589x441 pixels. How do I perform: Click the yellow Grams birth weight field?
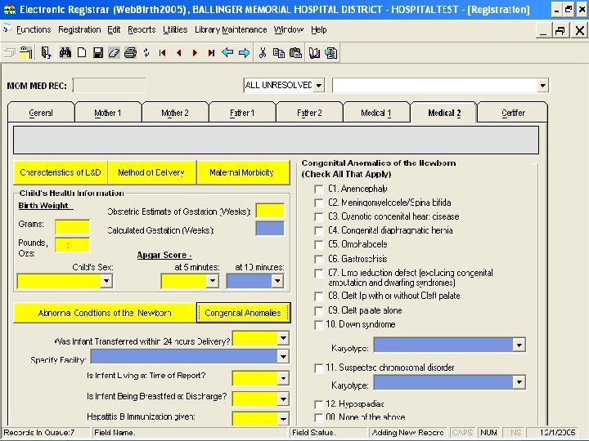[x=72, y=226]
